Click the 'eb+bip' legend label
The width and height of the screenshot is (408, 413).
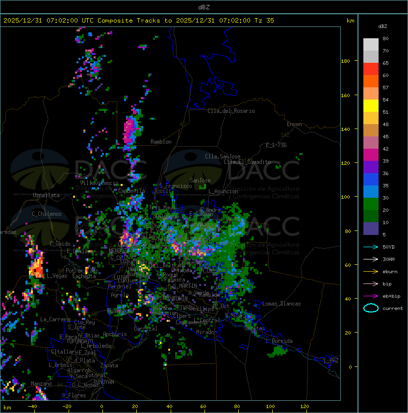pos(391,296)
